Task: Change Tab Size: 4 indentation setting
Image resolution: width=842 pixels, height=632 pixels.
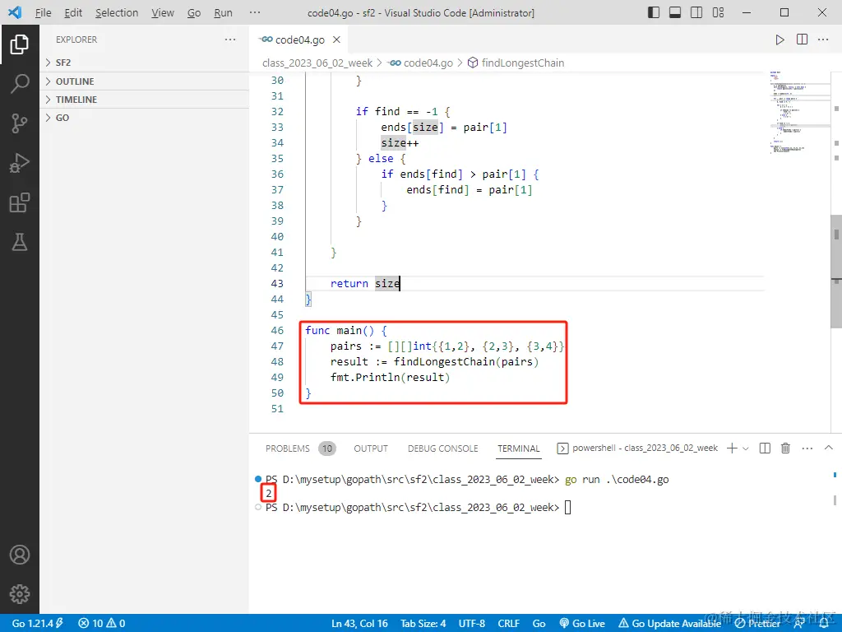Action: tap(423, 624)
